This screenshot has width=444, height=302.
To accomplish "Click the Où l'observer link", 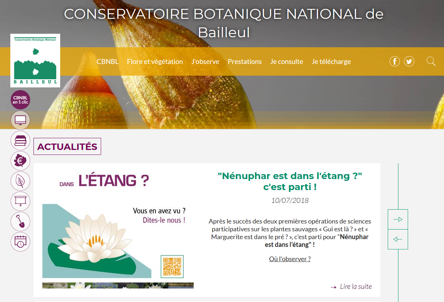I will 289,259.
